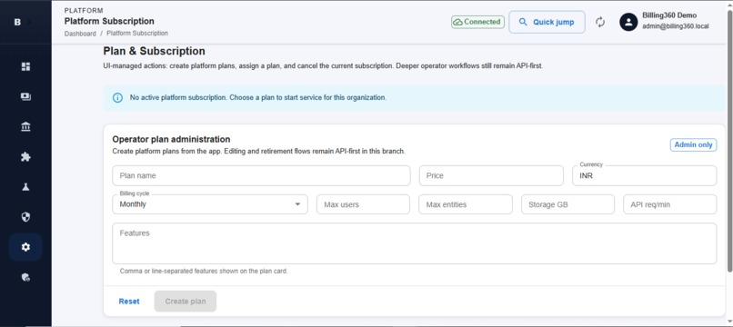Open the shield security sidebar icon
Screen dimensions: 733x327
click(x=25, y=217)
